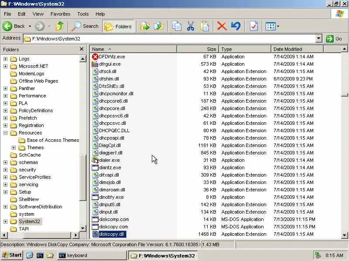Click the file list scroll down arrow
This screenshot has height=261, width=349.
[x=344, y=235]
